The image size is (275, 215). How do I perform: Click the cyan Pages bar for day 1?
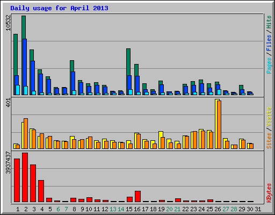point(18,90)
